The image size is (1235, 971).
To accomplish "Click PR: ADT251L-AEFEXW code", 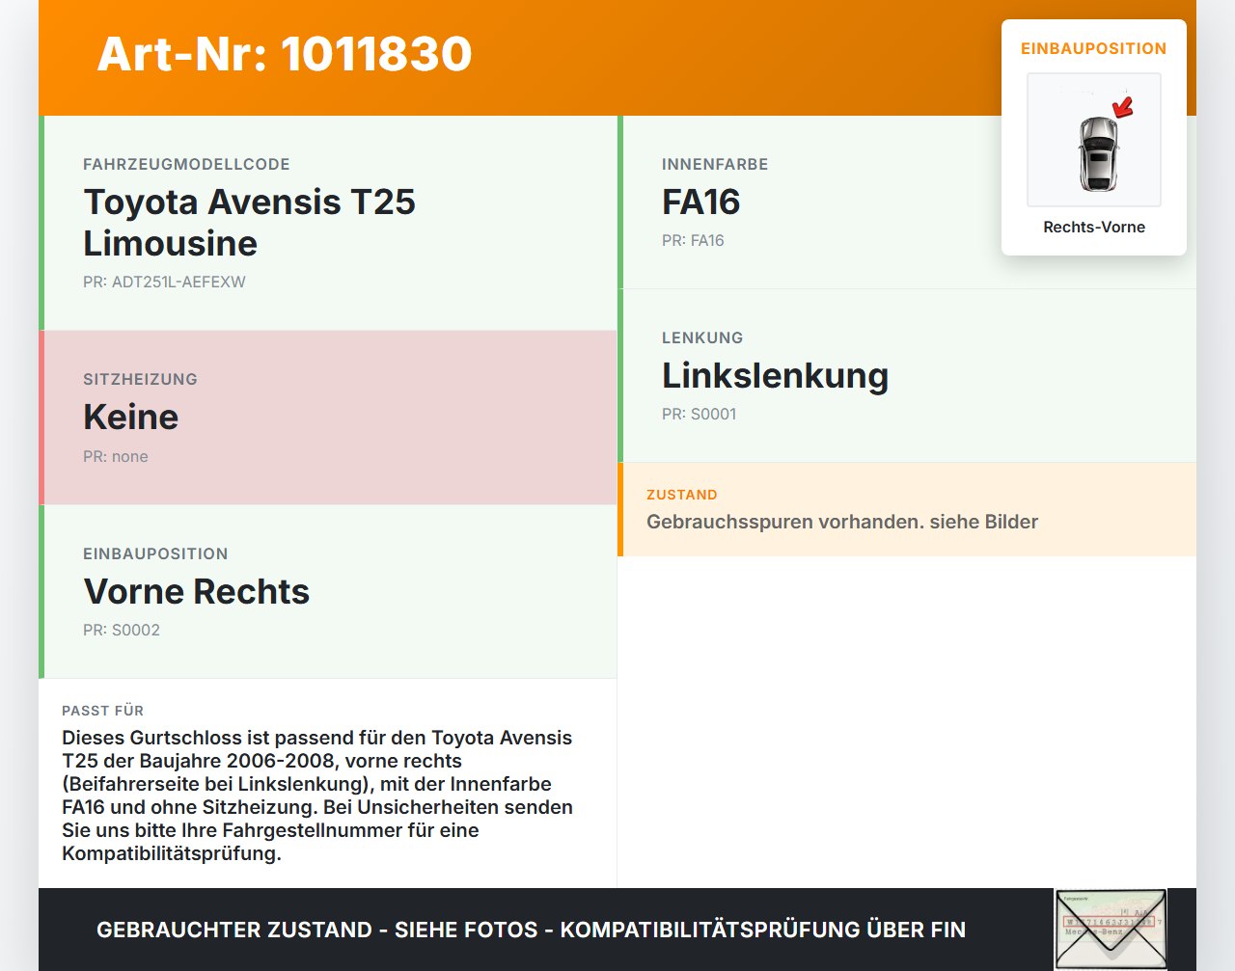I will (x=164, y=282).
